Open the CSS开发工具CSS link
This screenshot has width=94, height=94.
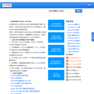click(74, 38)
